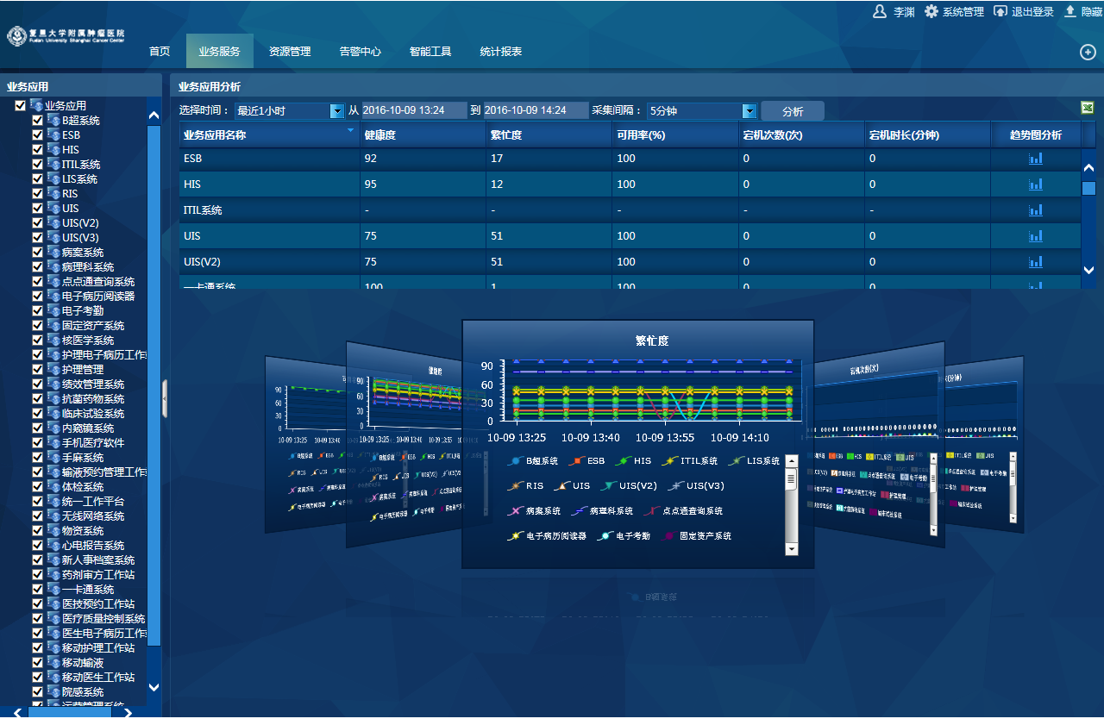1104x725 pixels.
Task: Switch to the 资源管理 menu tab
Action: [x=290, y=52]
